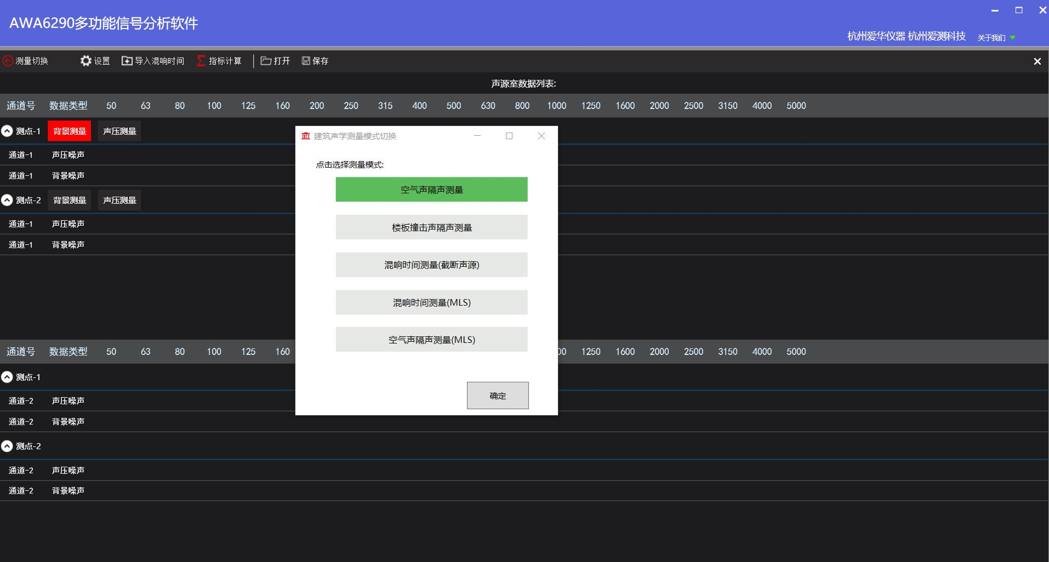Collapse source room 测点-2 group
Viewport: 1049px width, 562px height.
click(7, 200)
